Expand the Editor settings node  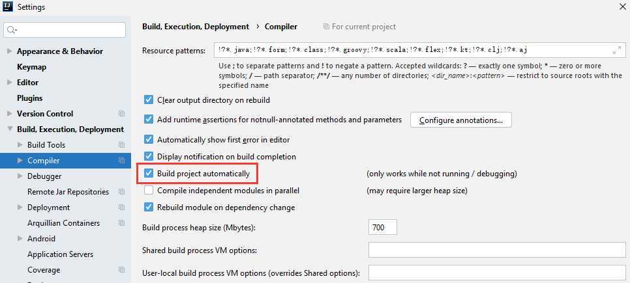click(x=9, y=83)
